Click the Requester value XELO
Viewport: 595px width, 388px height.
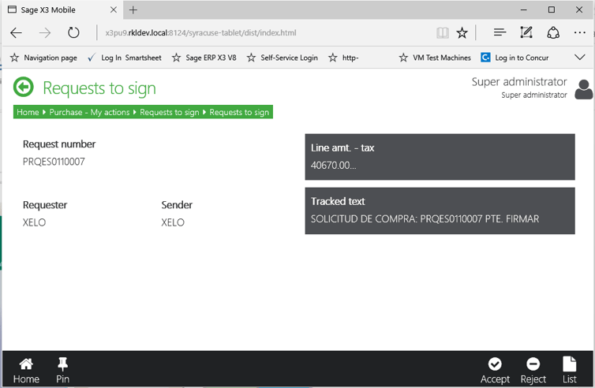34,222
